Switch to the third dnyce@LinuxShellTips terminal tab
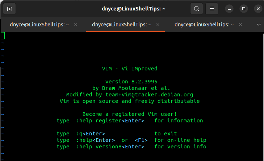The width and height of the screenshot is (264, 161). (x=204, y=25)
